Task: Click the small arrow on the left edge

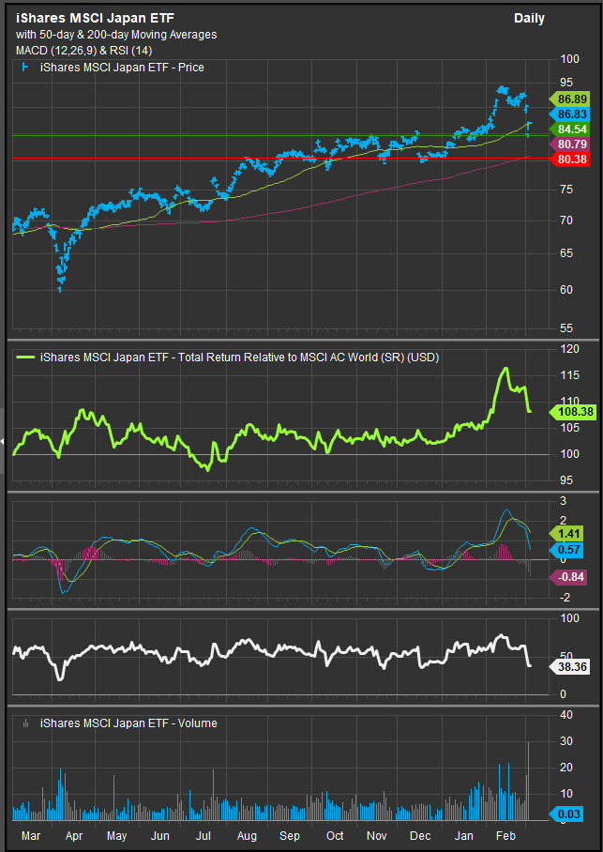Action: (x=3, y=440)
